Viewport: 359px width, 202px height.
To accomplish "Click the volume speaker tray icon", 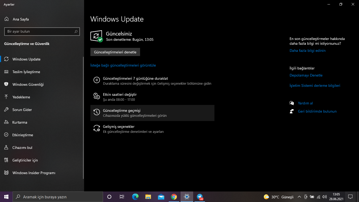I will pos(325,197).
